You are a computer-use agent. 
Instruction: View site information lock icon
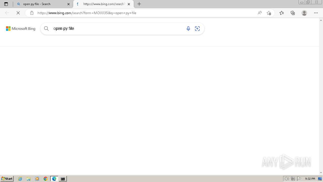[32, 13]
